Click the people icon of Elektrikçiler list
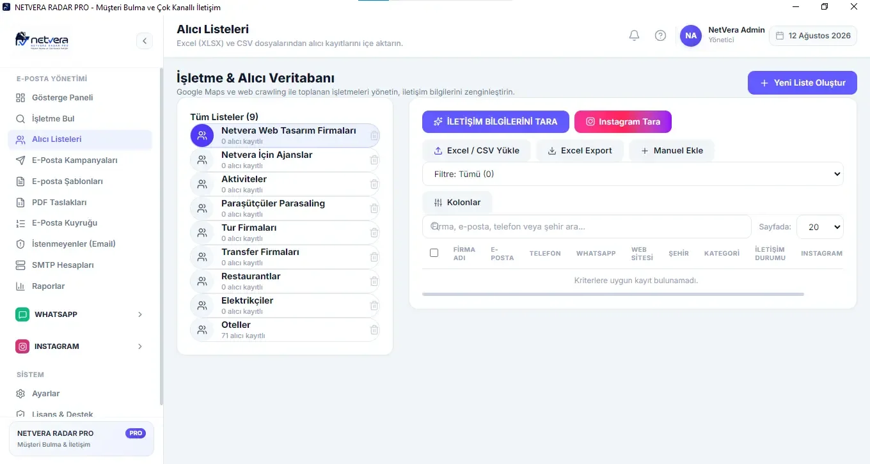Screen dimensions: 870x464 coord(202,305)
